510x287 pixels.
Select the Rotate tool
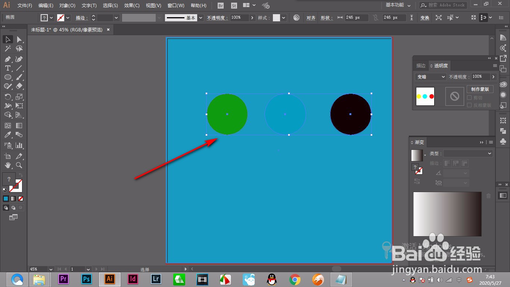pyautogui.click(x=8, y=97)
